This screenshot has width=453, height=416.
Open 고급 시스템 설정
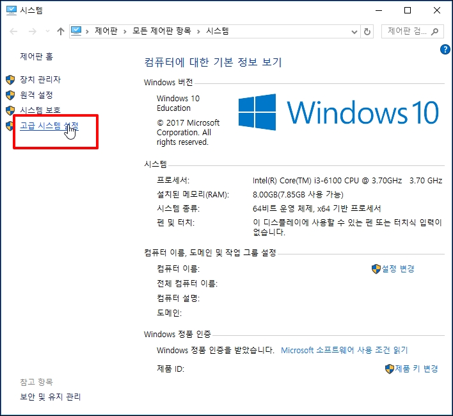49,126
